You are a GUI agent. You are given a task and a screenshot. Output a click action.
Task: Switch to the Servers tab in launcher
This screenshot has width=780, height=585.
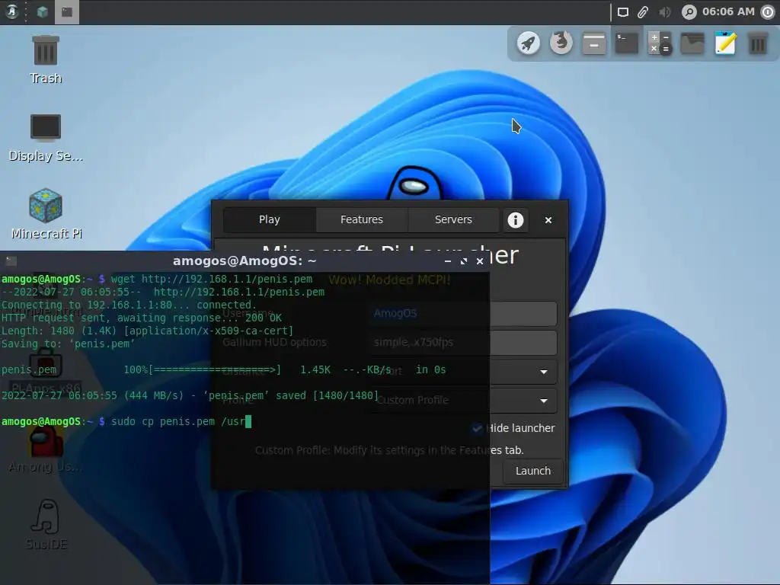pos(453,219)
